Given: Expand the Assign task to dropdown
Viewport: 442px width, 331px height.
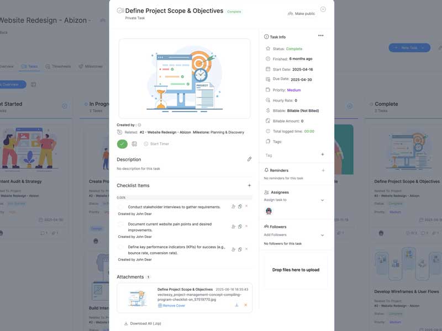Looking at the screenshot, I should [294, 200].
